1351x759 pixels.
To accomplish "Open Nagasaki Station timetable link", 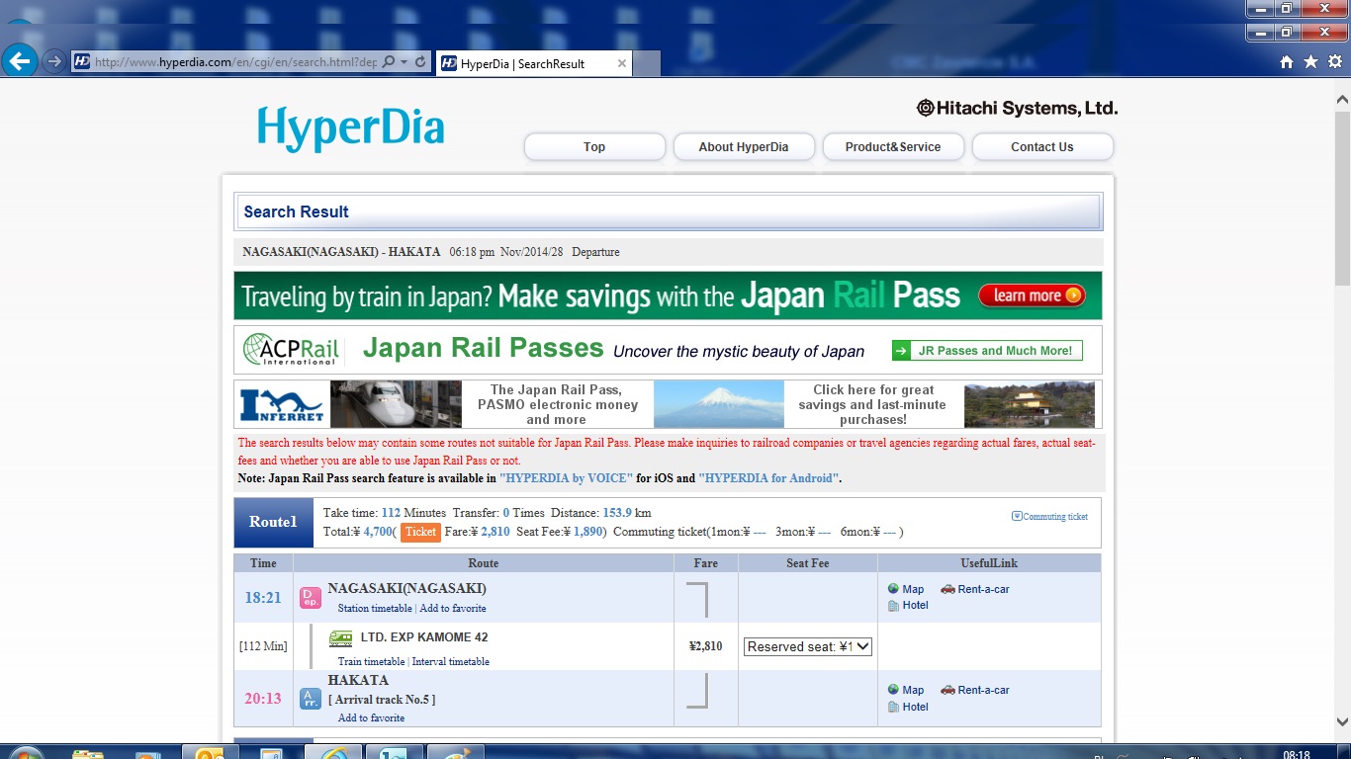I will [375, 609].
